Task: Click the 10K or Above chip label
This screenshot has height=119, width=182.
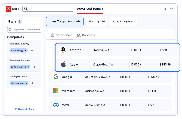Action: click(17, 83)
